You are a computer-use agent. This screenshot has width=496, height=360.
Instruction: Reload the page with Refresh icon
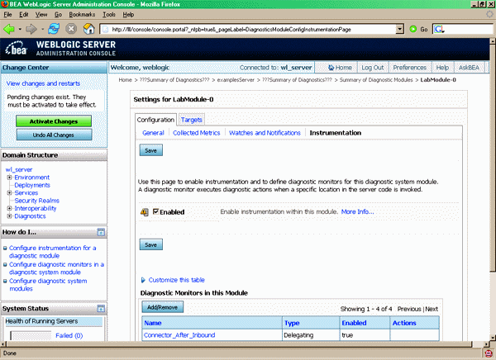54,29
